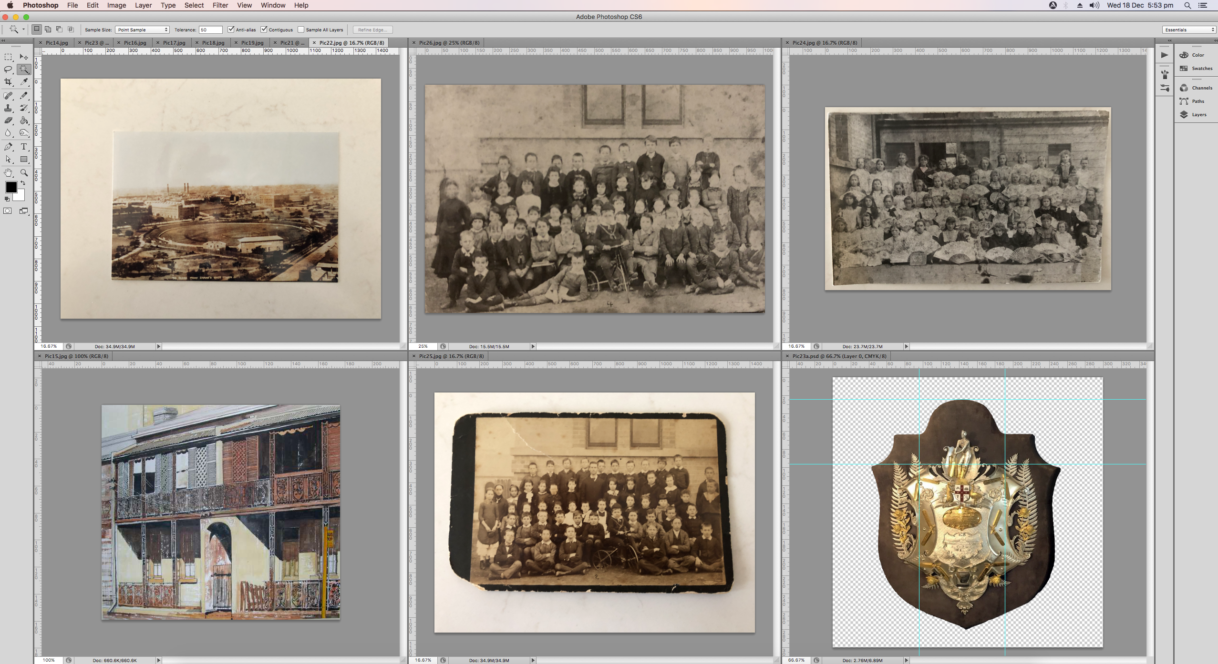Activate the Hand tool
1218x664 pixels.
pos(8,173)
